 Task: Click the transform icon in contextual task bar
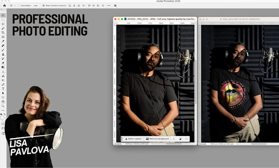coord(174,139)
